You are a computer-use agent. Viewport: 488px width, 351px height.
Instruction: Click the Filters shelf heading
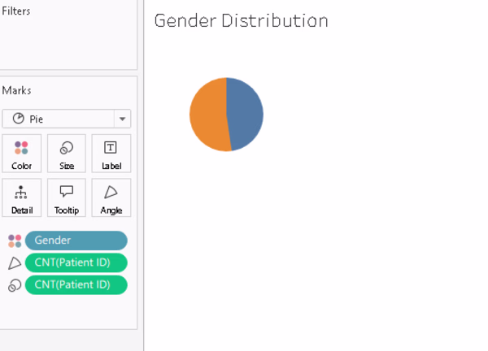tap(16, 11)
